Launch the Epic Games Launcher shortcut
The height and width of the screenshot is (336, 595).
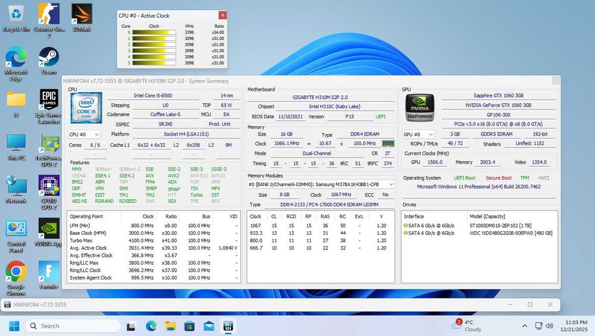click(49, 99)
